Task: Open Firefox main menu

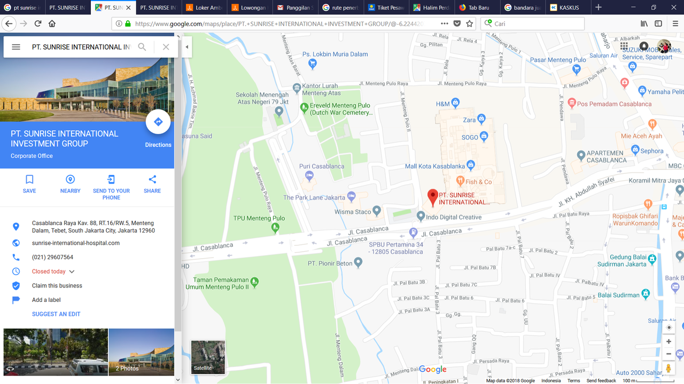Action: [675, 23]
